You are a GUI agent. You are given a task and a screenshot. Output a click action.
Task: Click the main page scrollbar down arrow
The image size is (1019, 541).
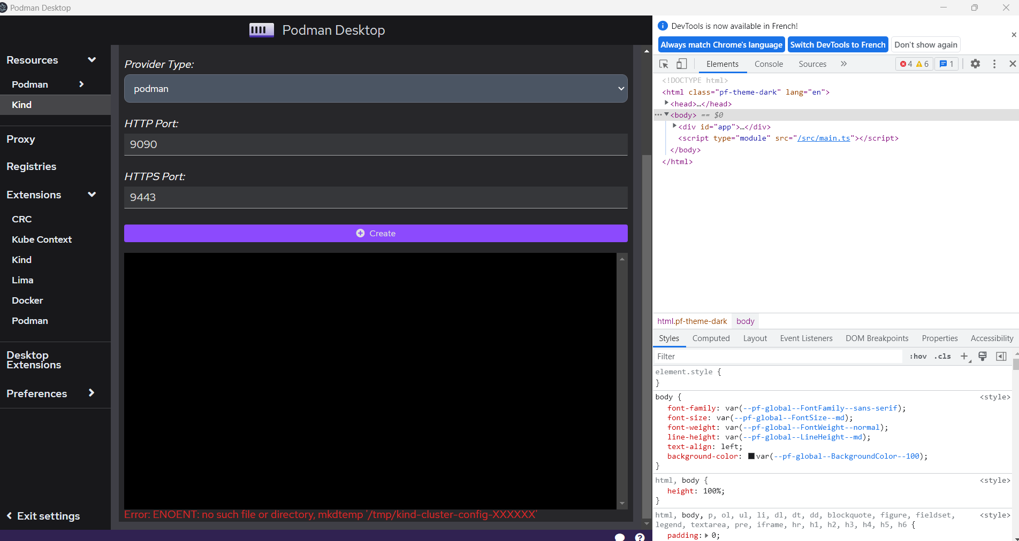(x=647, y=524)
